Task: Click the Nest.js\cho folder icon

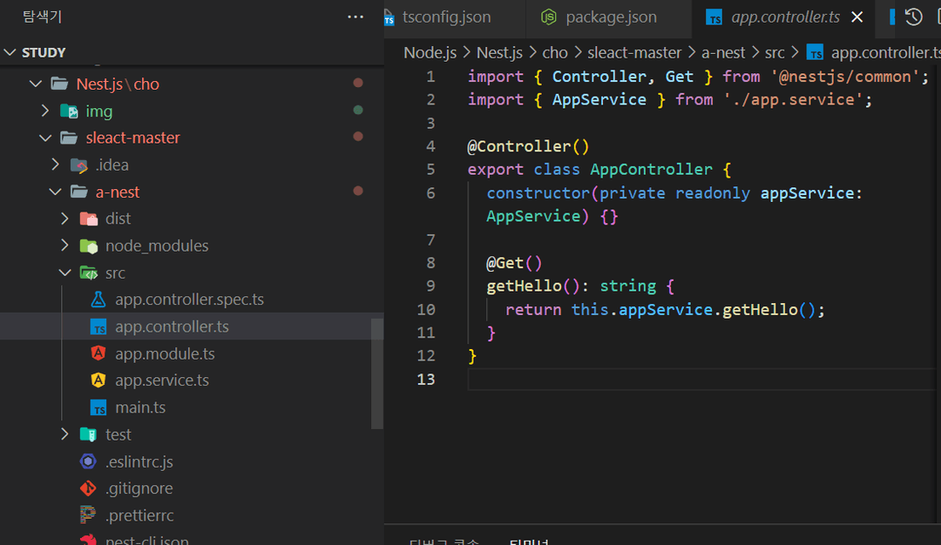Action: pyautogui.click(x=59, y=84)
